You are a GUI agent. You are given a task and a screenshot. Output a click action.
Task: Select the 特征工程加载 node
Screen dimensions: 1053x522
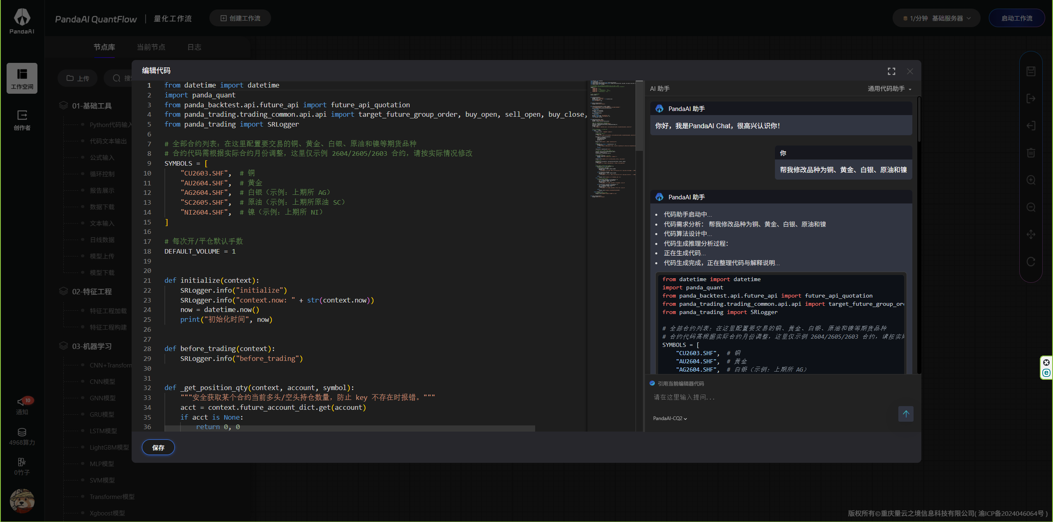(x=108, y=311)
